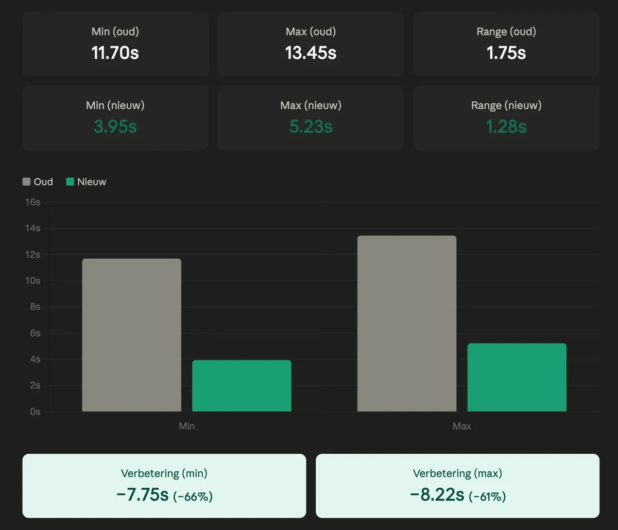Image resolution: width=618 pixels, height=530 pixels.
Task: Click the 11.70s value text
Action: [115, 53]
